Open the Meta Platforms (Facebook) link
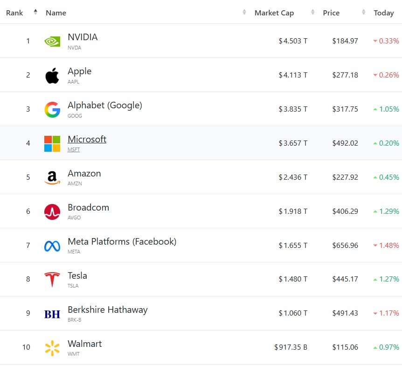Image resolution: width=402 pixels, height=366 pixels. click(x=122, y=241)
